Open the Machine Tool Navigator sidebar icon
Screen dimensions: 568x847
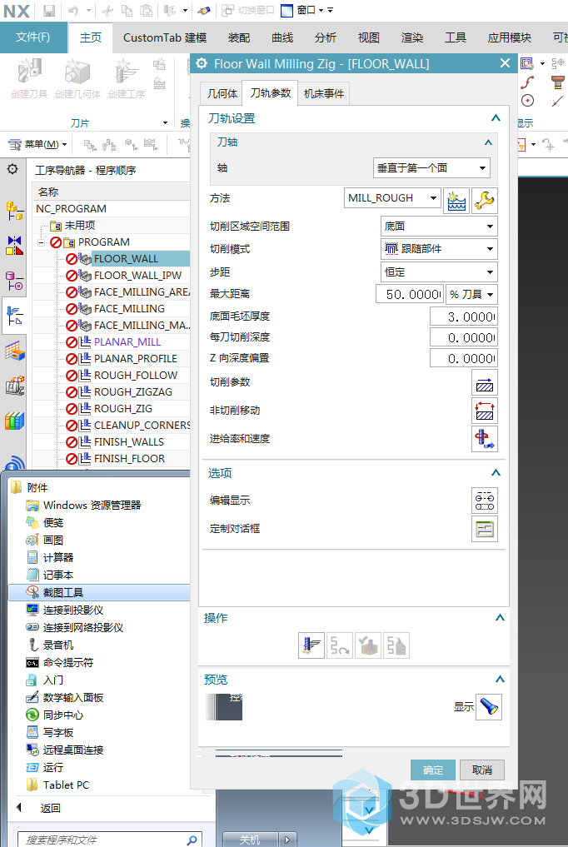[x=15, y=386]
